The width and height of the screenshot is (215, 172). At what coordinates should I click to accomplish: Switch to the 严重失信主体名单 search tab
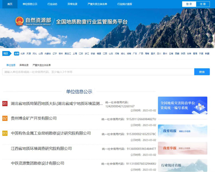click(x=41, y=65)
